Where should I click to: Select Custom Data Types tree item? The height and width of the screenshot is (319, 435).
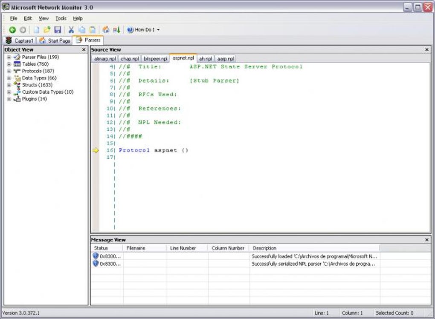pos(47,92)
